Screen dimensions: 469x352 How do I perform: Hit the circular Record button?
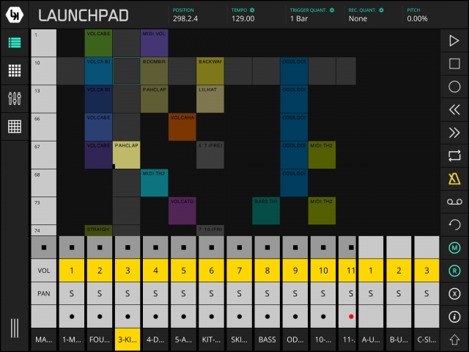pos(454,87)
